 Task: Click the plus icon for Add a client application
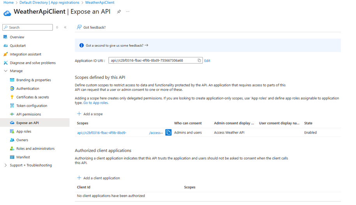pyautogui.click(x=79, y=177)
